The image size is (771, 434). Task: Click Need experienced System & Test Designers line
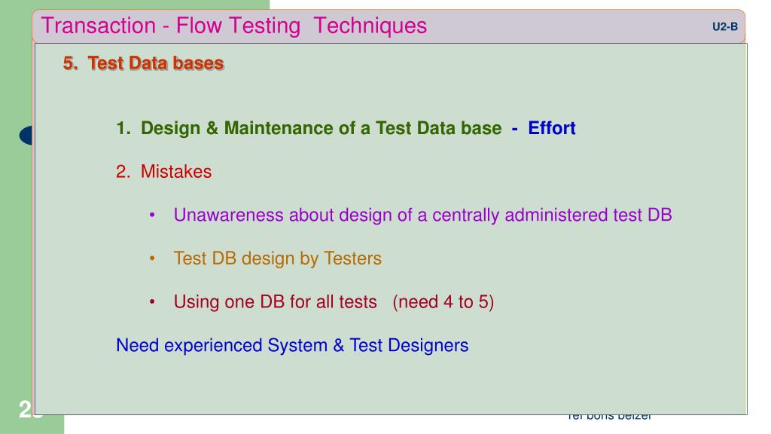(x=292, y=345)
